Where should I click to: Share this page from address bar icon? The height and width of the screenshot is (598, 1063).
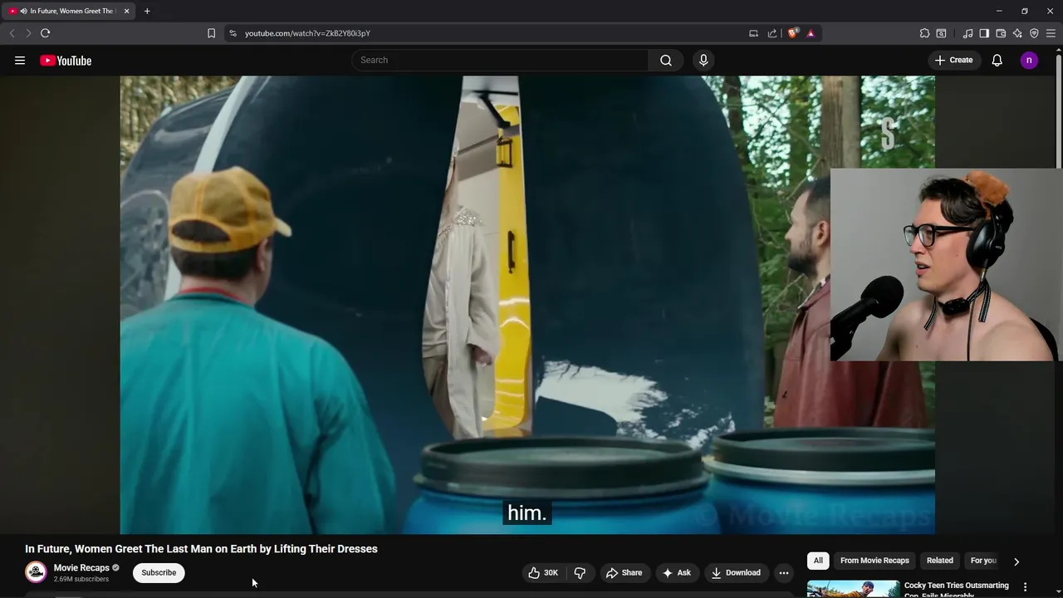tap(772, 33)
